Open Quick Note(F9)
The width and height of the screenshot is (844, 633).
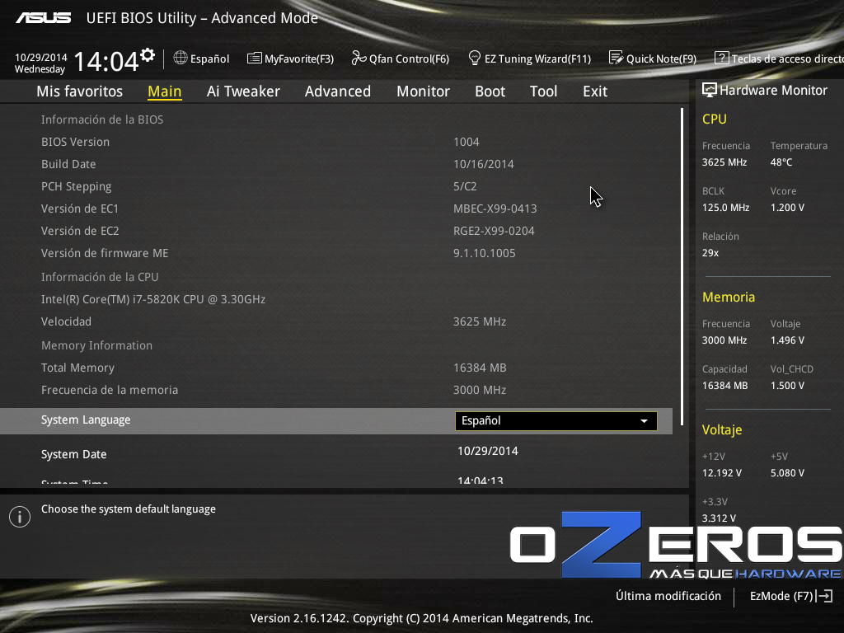[x=653, y=59]
